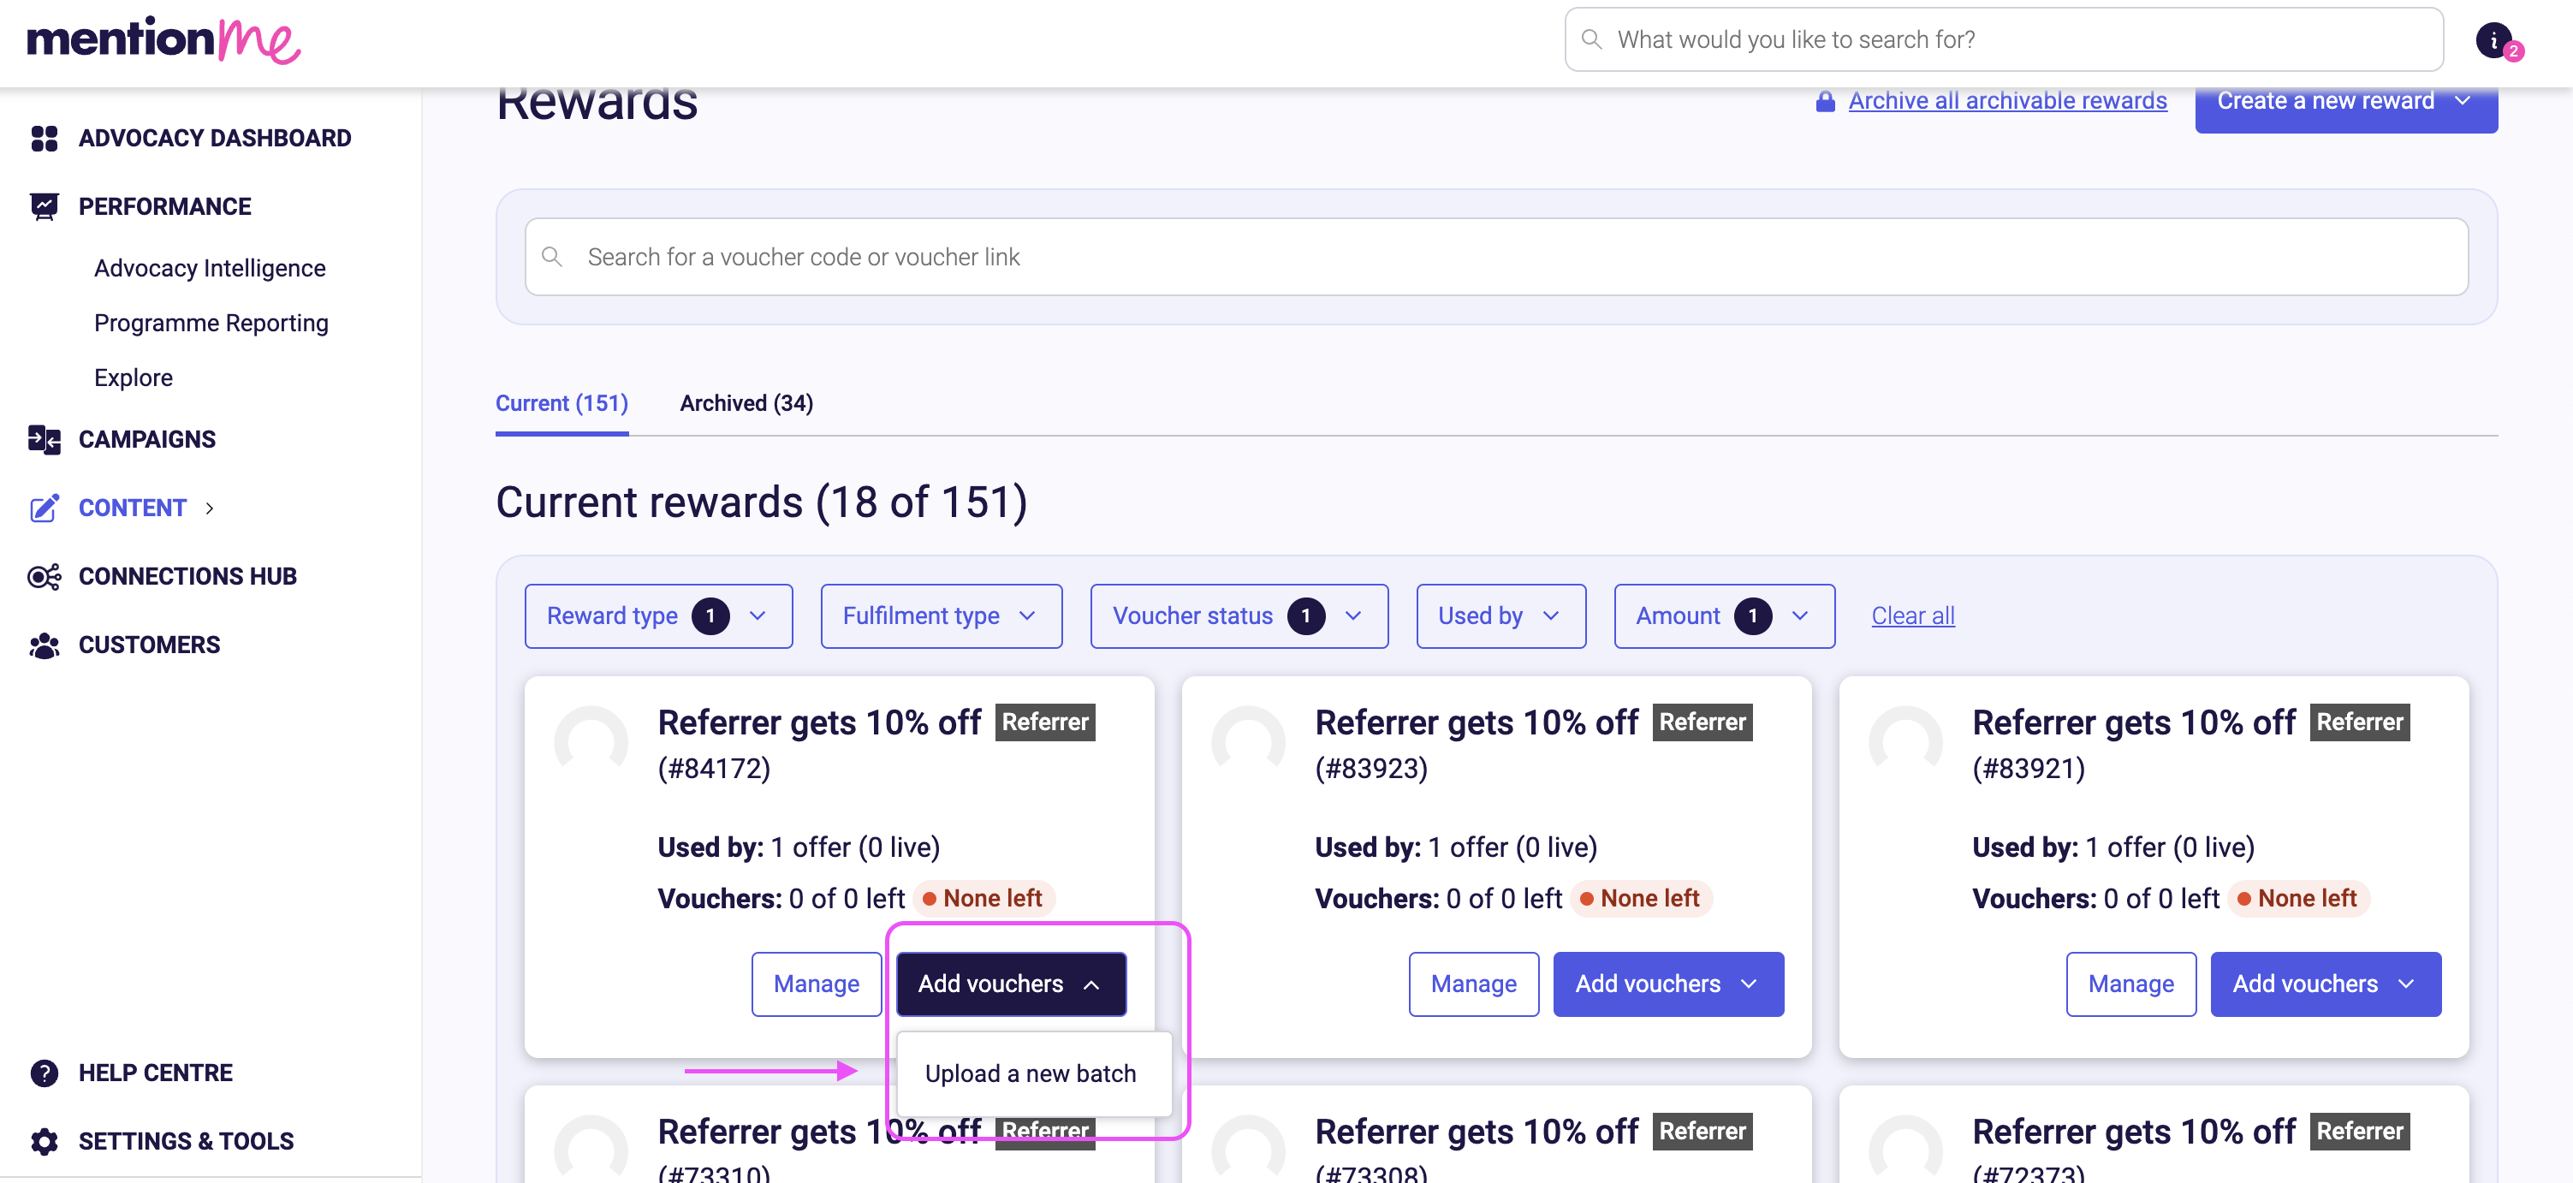Focus the global search field
Viewport: 2573px width, 1183px height.
[2004, 40]
